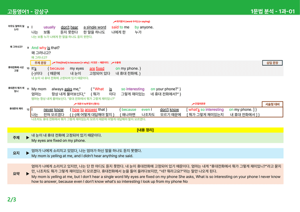The width and height of the screenshot is (300, 212).
Task: Click sentence number 8
Action: (28, 27)
